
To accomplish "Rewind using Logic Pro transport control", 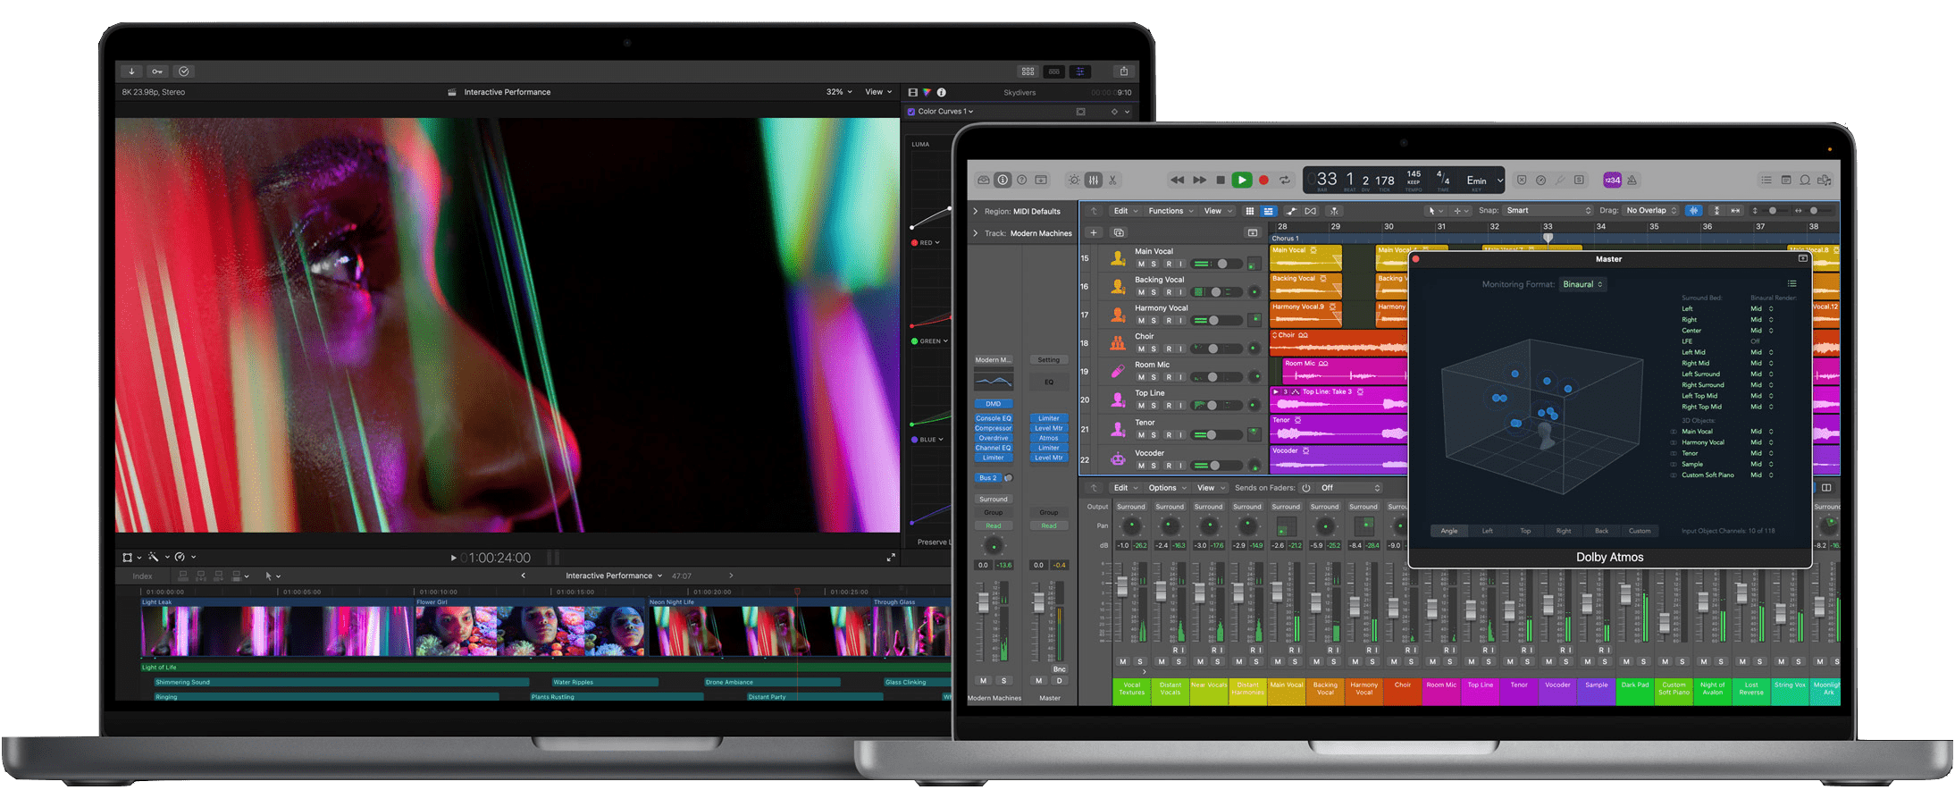I will pyautogui.click(x=1178, y=181).
